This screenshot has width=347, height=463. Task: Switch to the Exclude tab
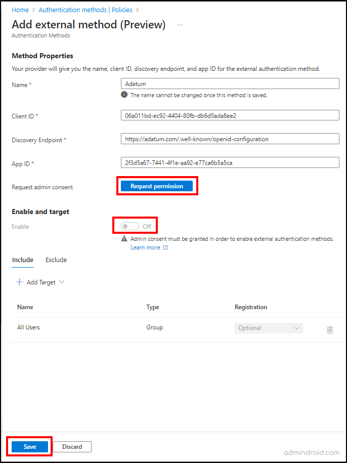[56, 260]
